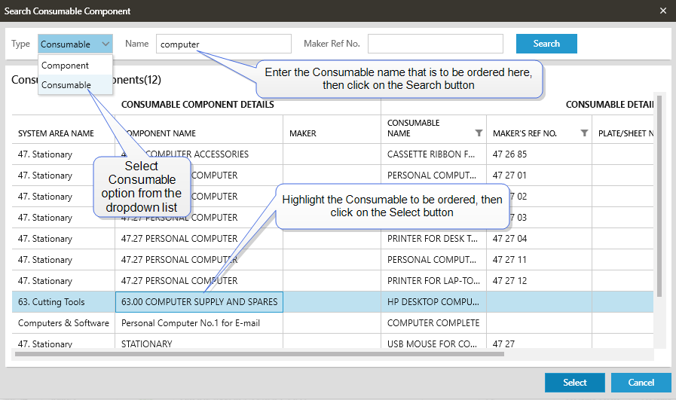Screen dimensions: 676x400
Task: Click the System Area Name column header
Action: click(x=63, y=130)
